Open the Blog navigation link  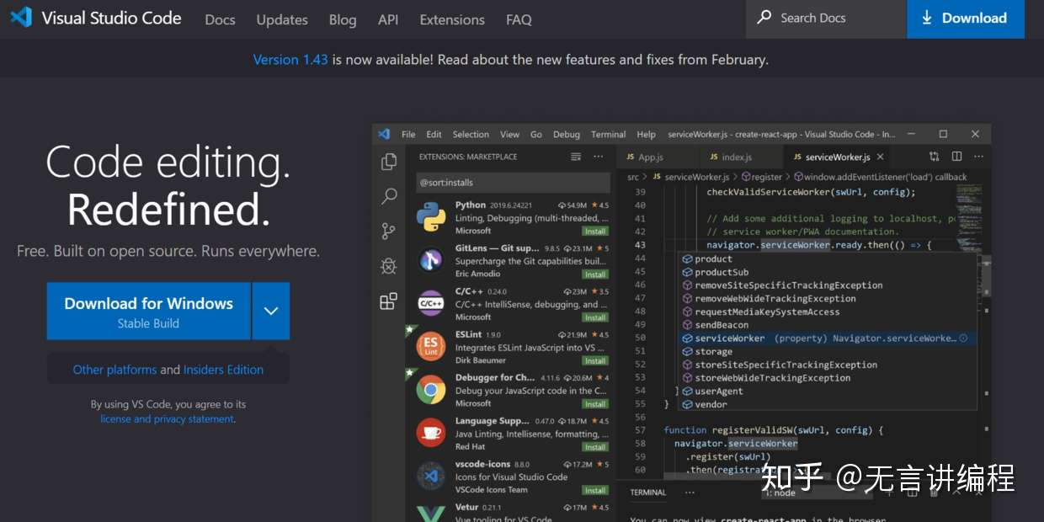(343, 19)
